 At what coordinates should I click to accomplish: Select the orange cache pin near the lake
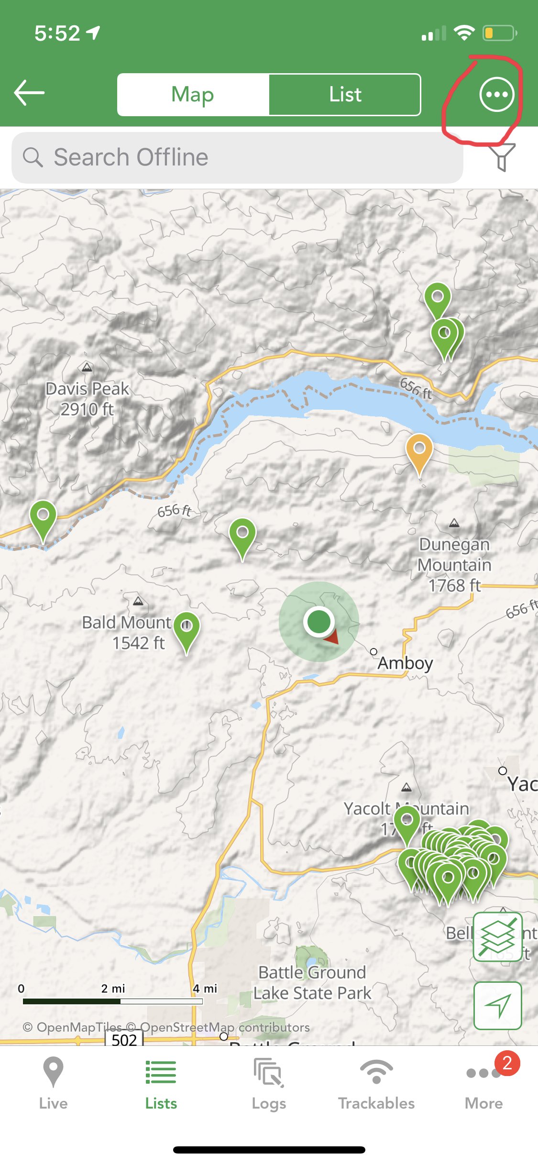419,454
